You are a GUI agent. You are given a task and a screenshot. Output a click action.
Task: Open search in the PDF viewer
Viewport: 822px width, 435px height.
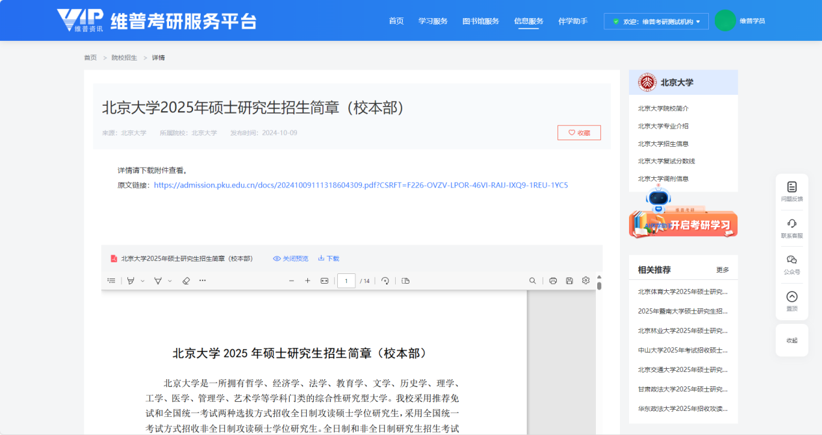click(x=532, y=280)
